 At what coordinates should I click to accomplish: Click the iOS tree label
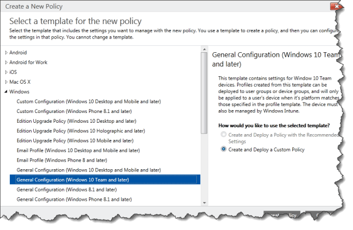(13, 72)
